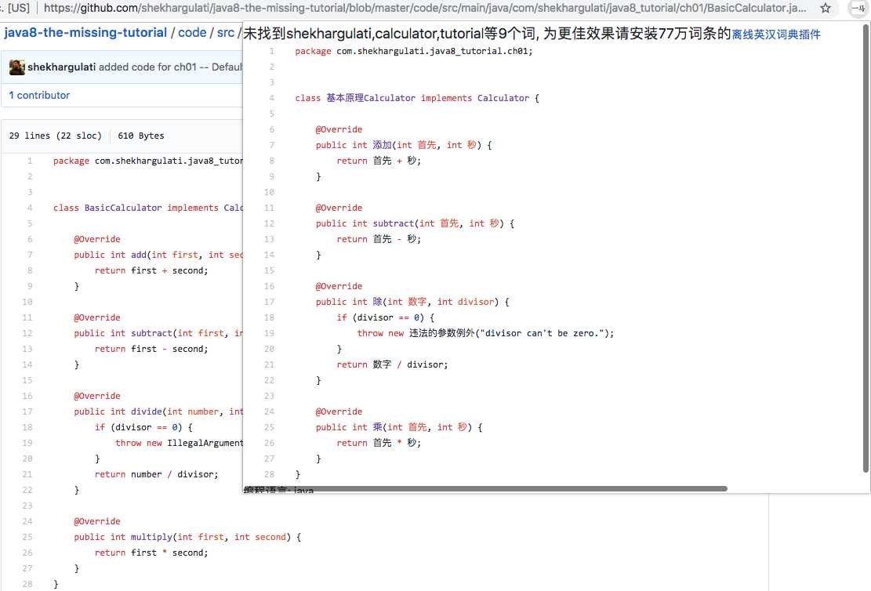The width and height of the screenshot is (871, 591).
Task: Open the java8-the-missing-tutorial repository link
Action: (85, 33)
